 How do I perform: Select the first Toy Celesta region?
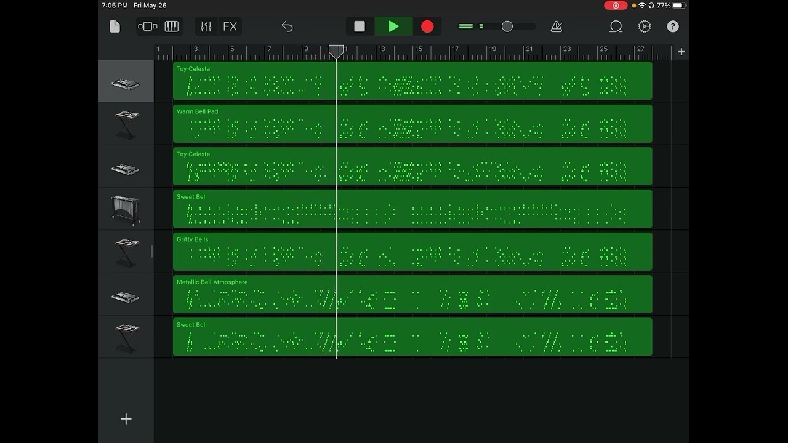[x=412, y=81]
